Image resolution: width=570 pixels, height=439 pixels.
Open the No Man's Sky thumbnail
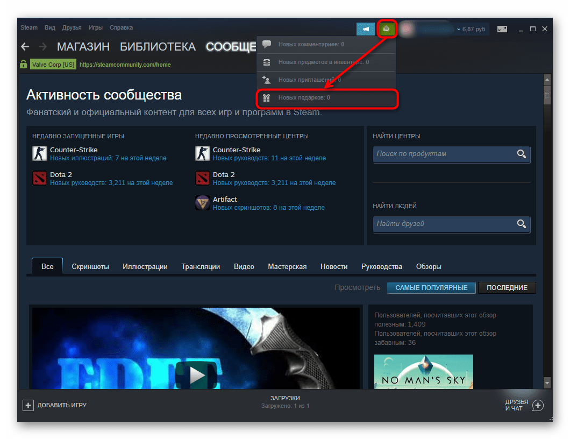coord(424,372)
